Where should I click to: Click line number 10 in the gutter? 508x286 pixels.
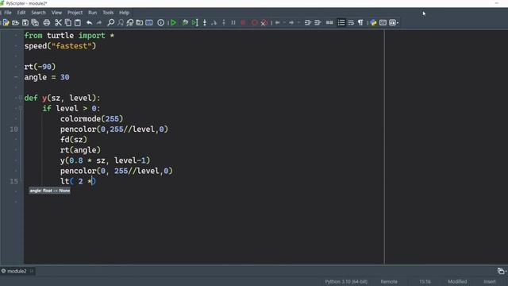coord(14,129)
